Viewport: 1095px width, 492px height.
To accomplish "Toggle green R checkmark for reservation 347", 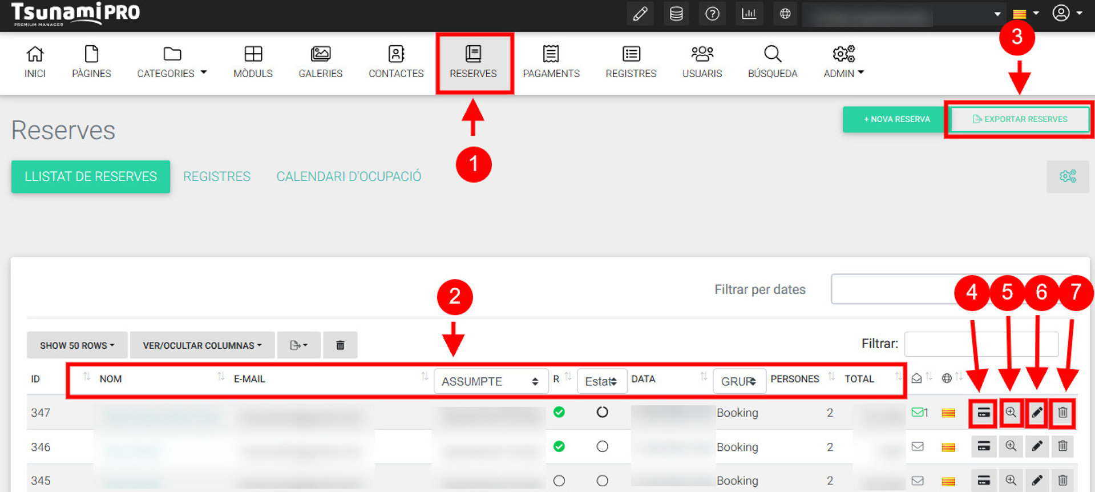I will click(559, 412).
